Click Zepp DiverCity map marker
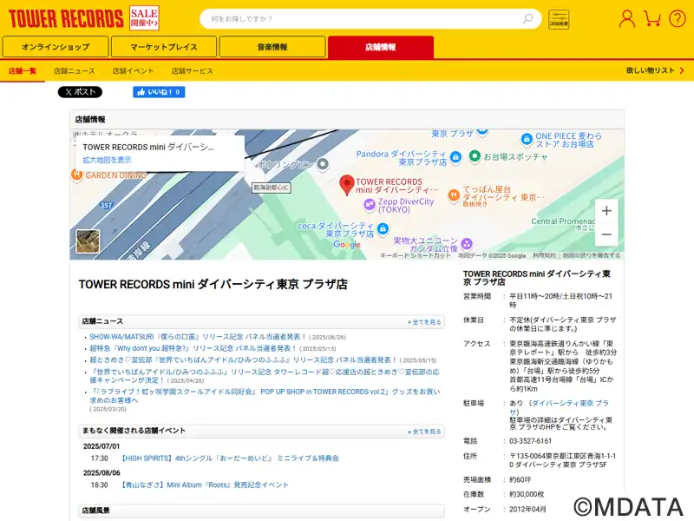This screenshot has height=521, width=694. (370, 205)
